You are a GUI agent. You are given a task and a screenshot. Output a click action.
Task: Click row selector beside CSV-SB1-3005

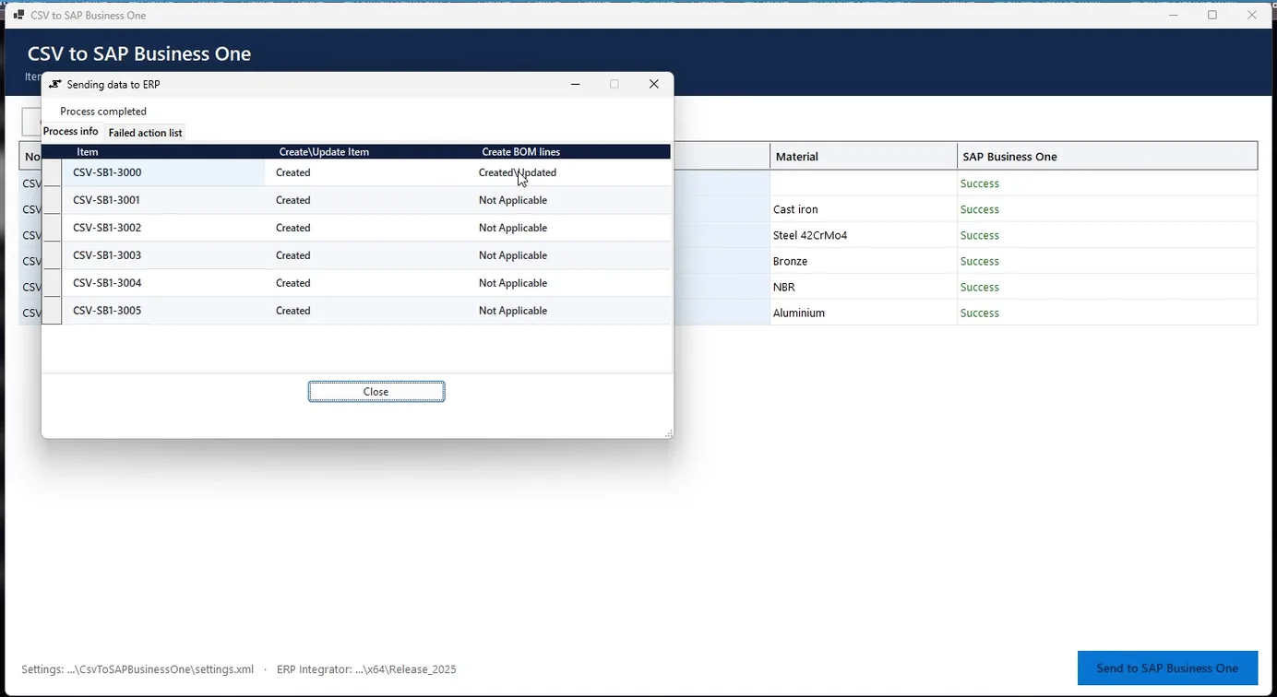52,311
